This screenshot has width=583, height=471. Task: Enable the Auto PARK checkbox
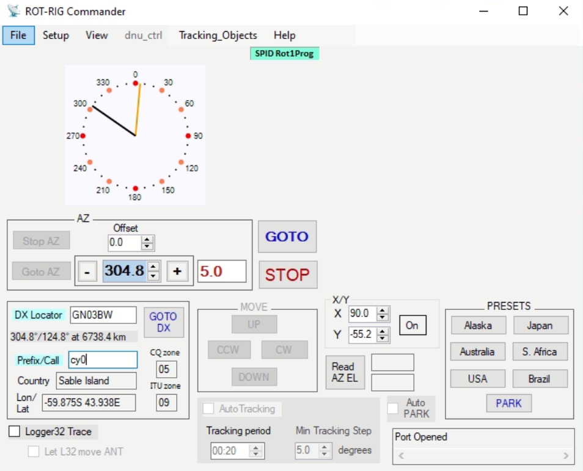tap(393, 408)
